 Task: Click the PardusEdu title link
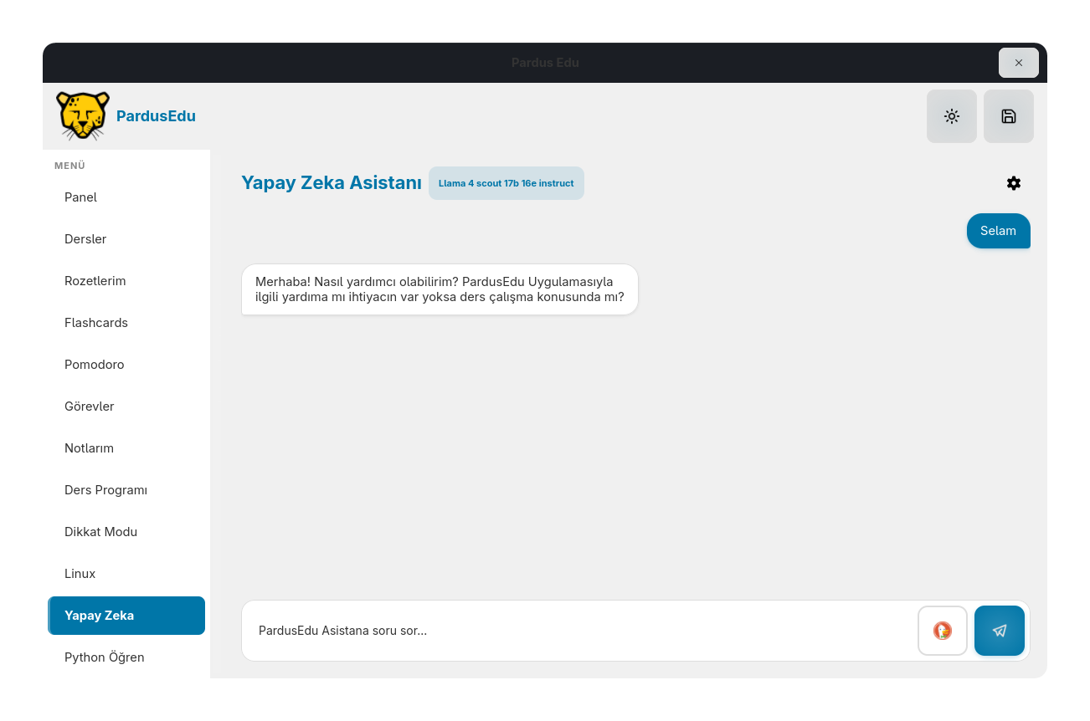tap(156, 116)
